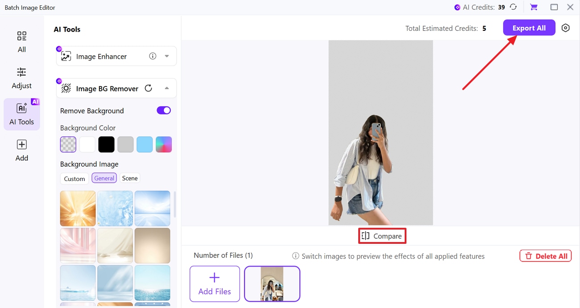Screen dimensions: 580x308
Task: Click the Export All button
Action: tap(529, 28)
